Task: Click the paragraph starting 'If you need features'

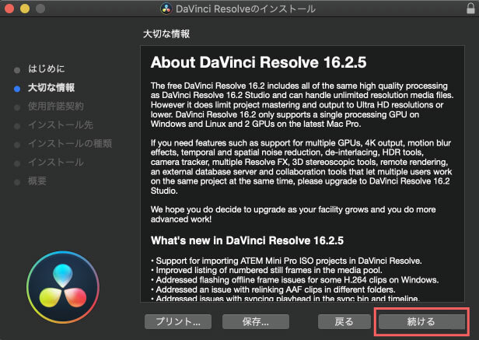Action: coord(301,167)
